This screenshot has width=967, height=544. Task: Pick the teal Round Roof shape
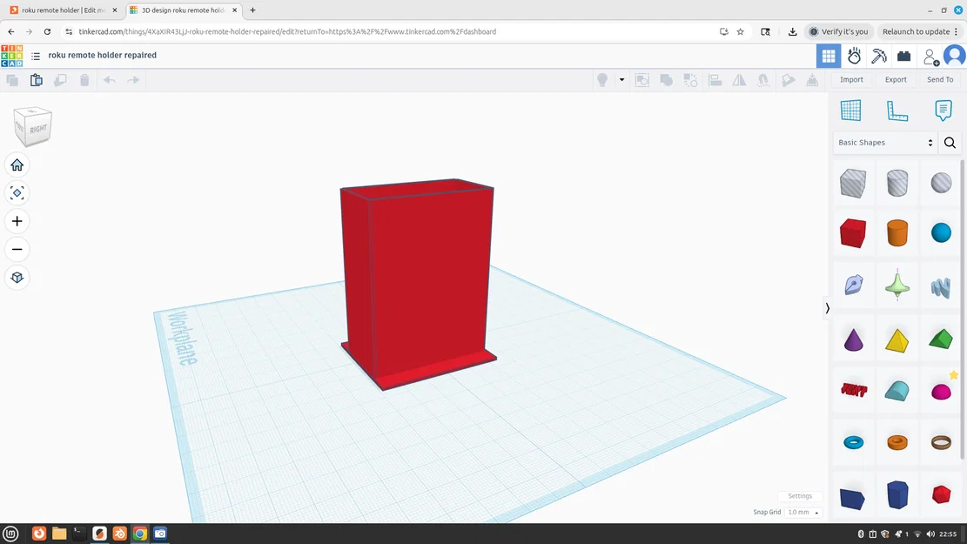[897, 391]
